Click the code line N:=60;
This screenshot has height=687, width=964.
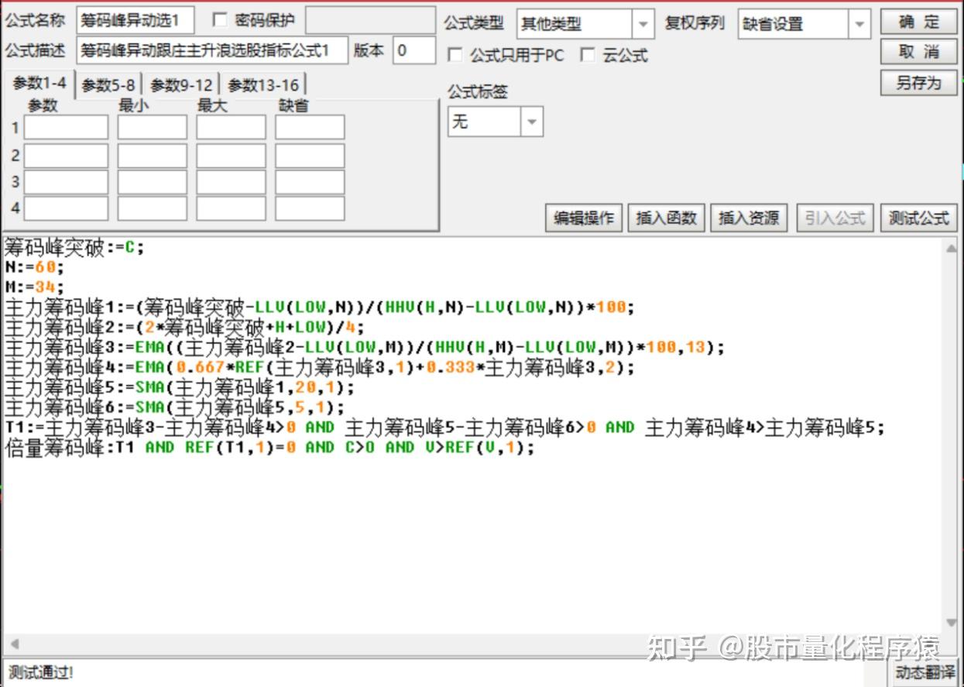tap(34, 267)
